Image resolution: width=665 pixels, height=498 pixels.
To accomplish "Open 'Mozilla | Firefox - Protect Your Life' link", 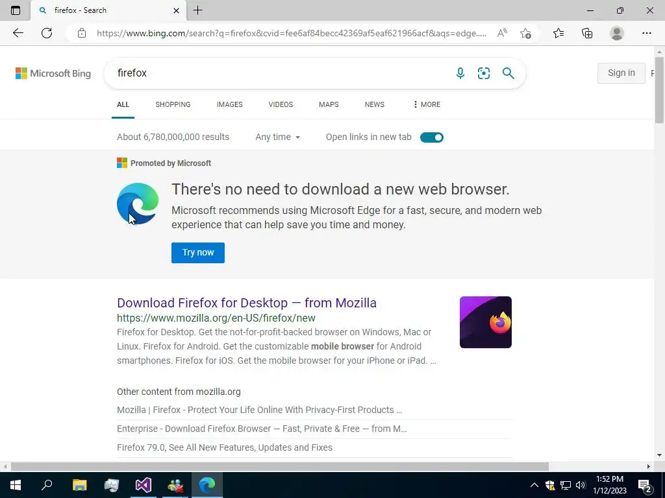I will tap(259, 410).
